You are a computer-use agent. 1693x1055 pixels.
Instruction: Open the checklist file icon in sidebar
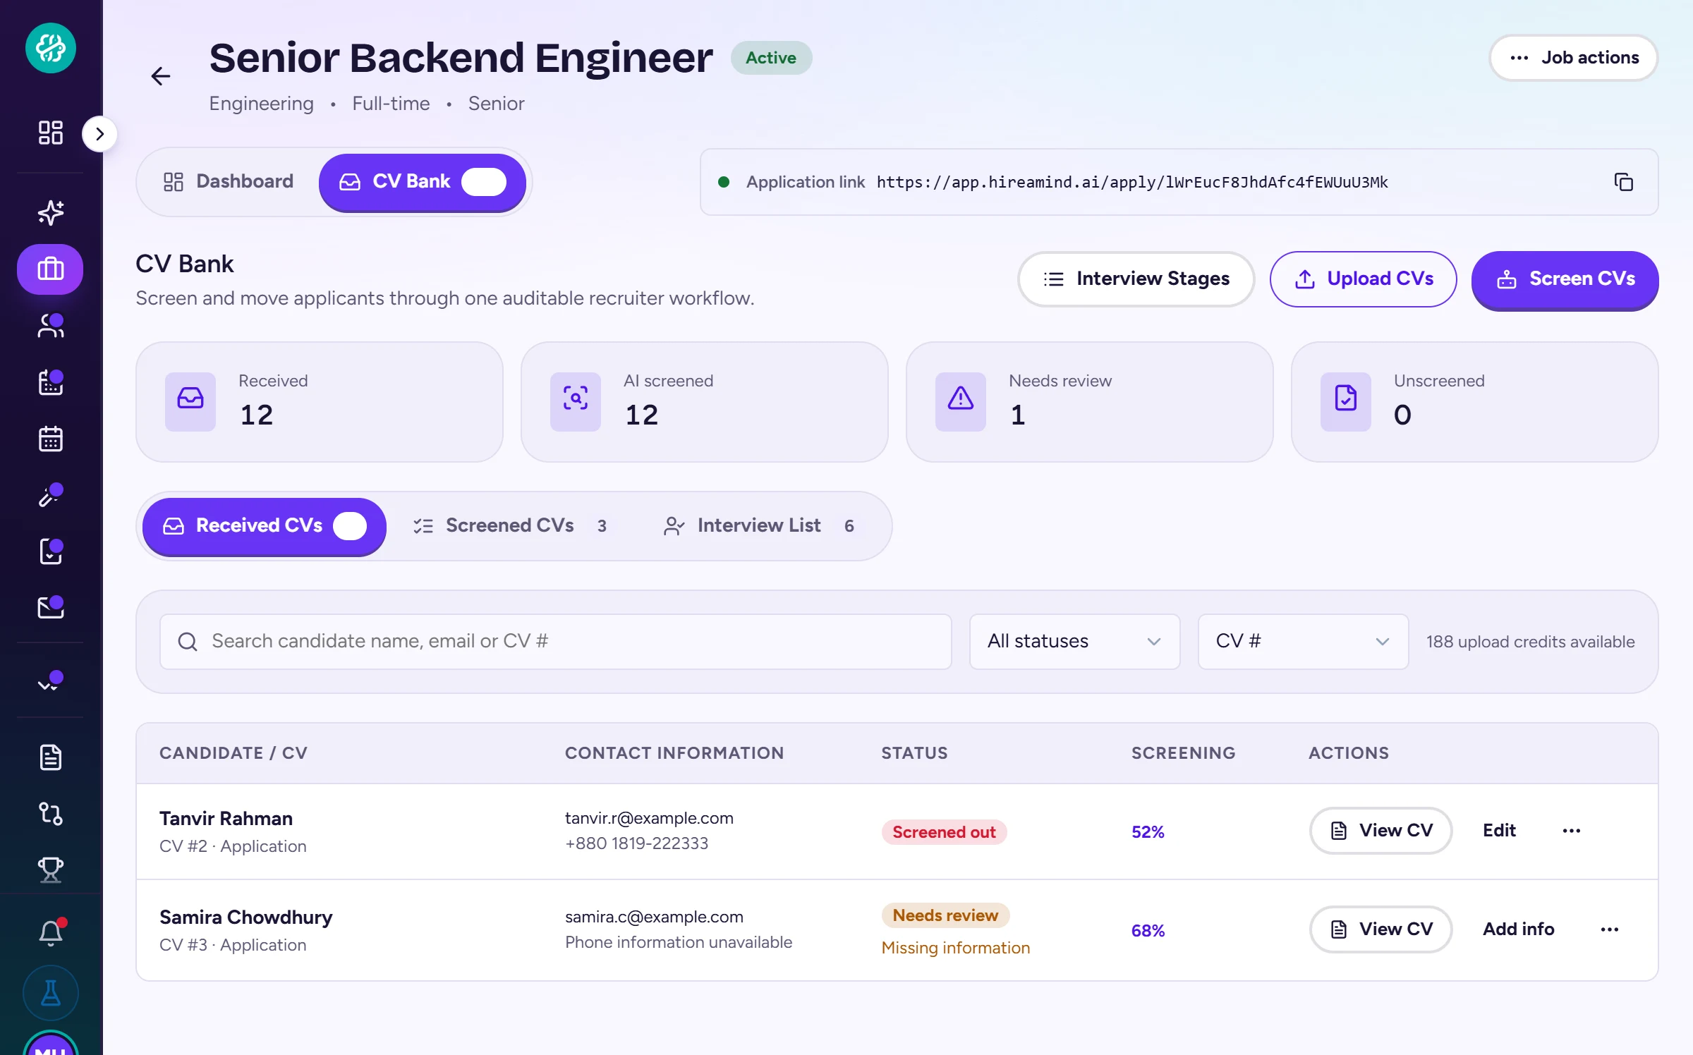(51, 551)
